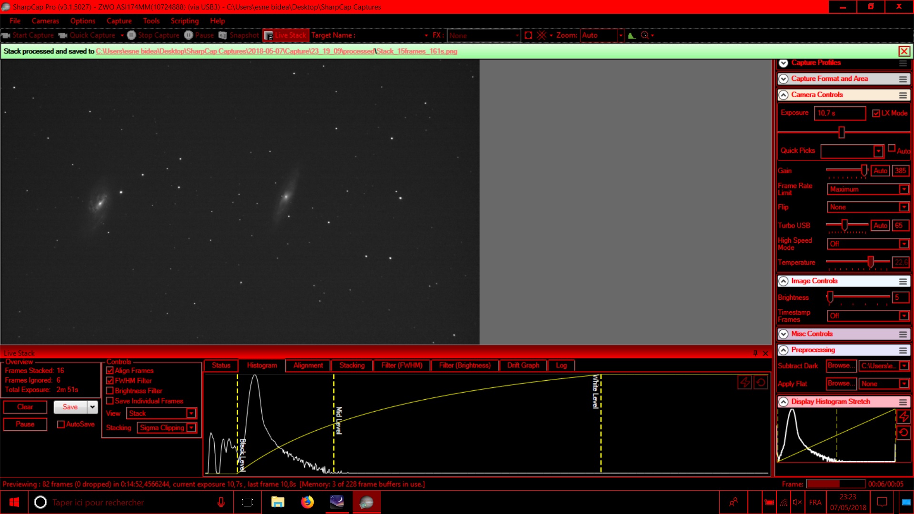Click the focus area selection square icon
Viewport: 914px width, 514px height.
528,35
